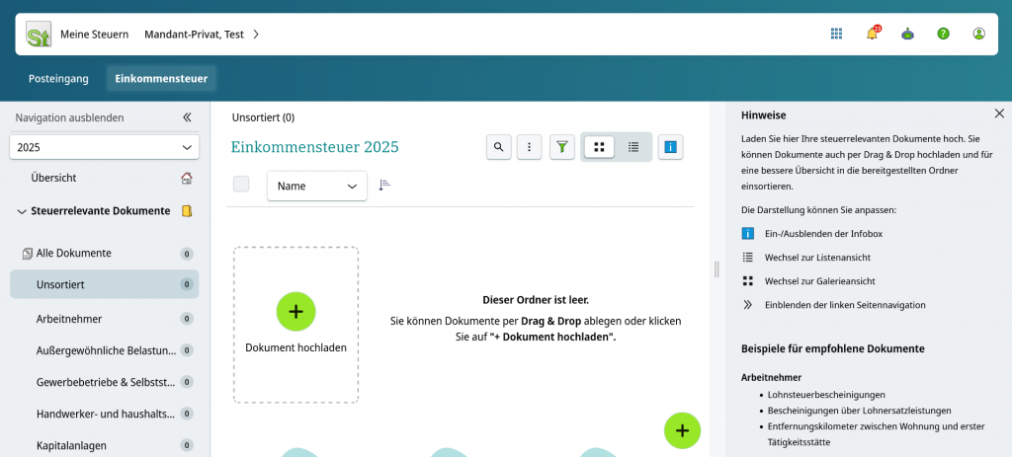Click the green filter funnel icon
This screenshot has height=457, width=1012.
tap(562, 147)
